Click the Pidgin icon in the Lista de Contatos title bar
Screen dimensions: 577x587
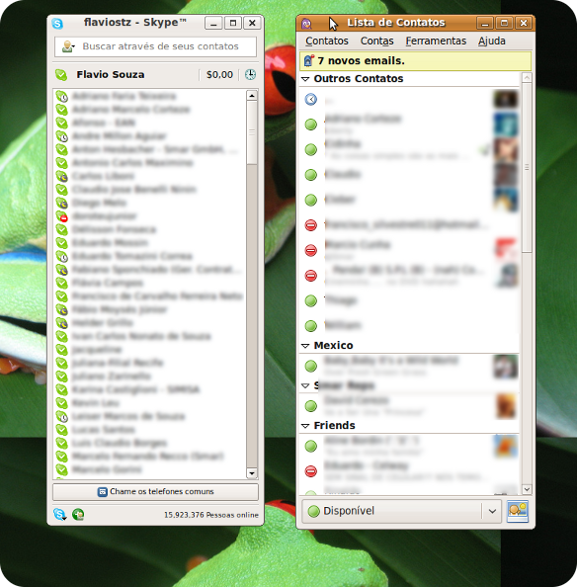(306, 23)
